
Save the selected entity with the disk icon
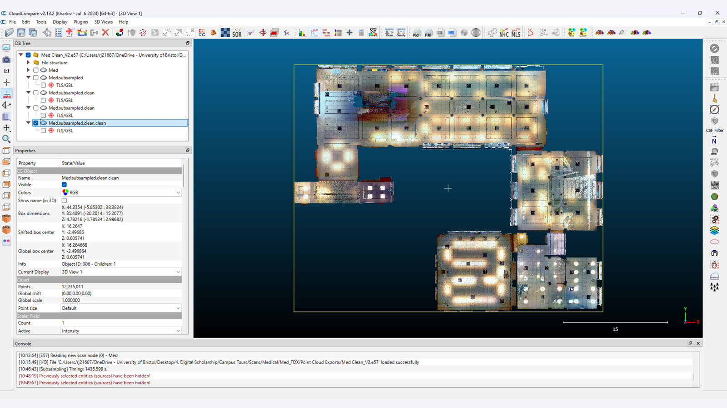point(21,33)
